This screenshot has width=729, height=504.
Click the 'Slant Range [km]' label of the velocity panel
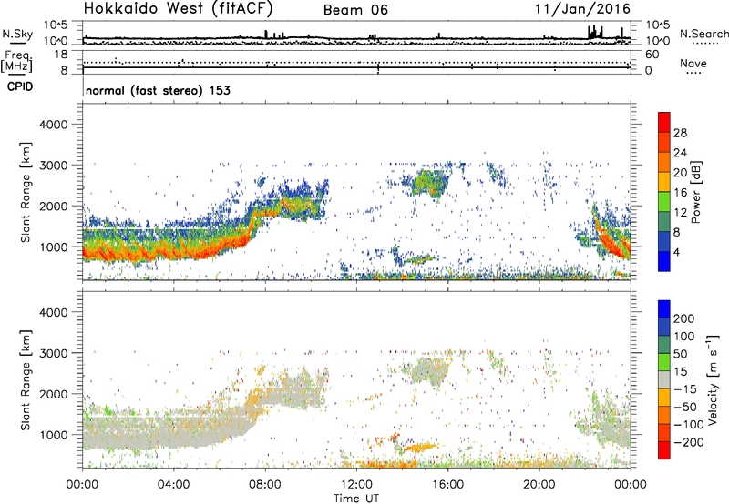coord(26,379)
